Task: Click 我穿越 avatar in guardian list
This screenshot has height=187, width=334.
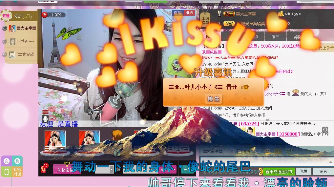Action: 12,54
